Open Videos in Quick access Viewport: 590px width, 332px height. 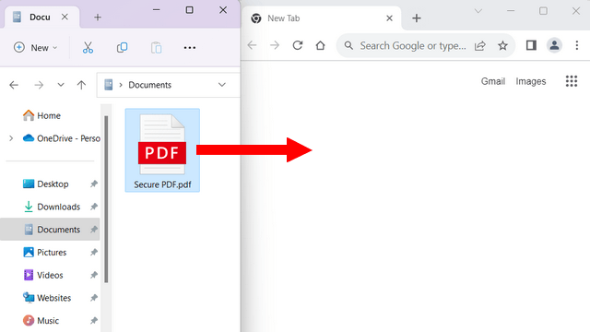(43, 275)
